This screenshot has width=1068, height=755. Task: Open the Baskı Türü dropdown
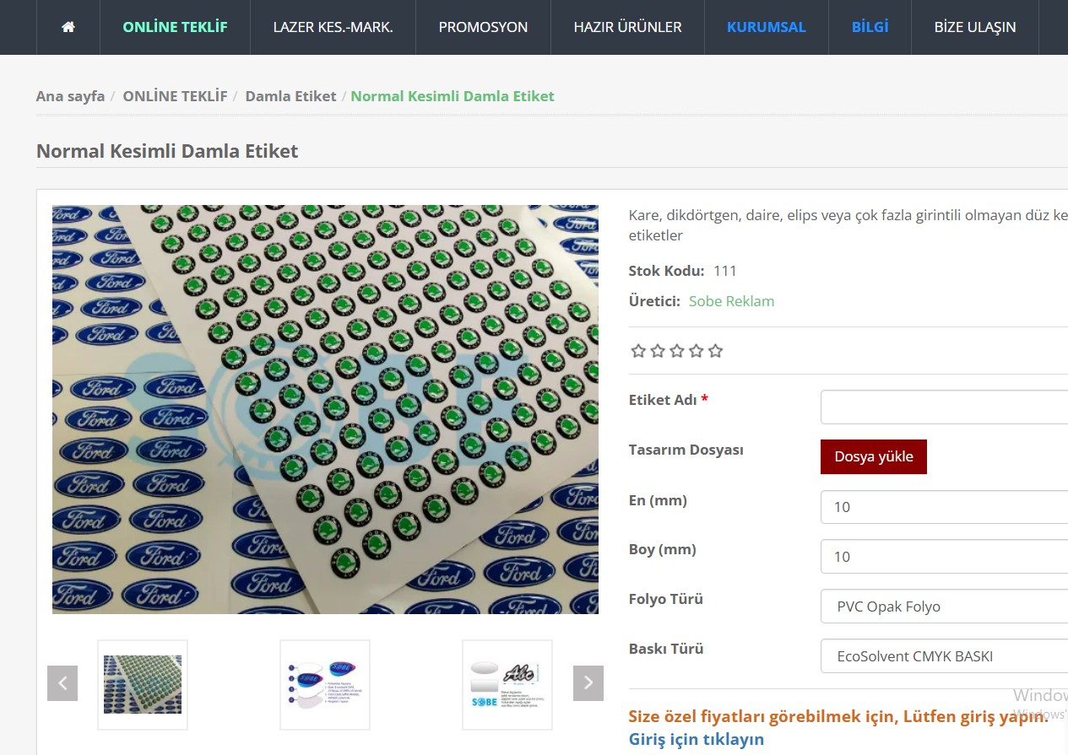[x=944, y=655]
